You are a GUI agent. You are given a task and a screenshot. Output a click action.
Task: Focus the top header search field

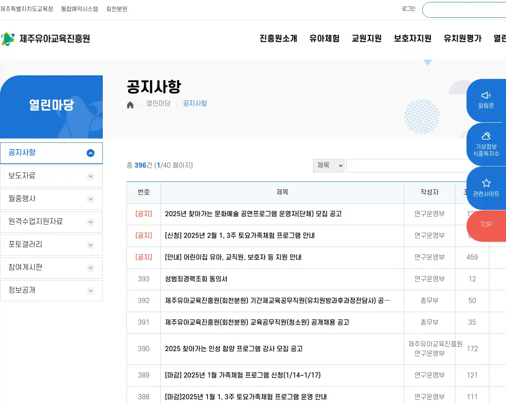coord(464,10)
